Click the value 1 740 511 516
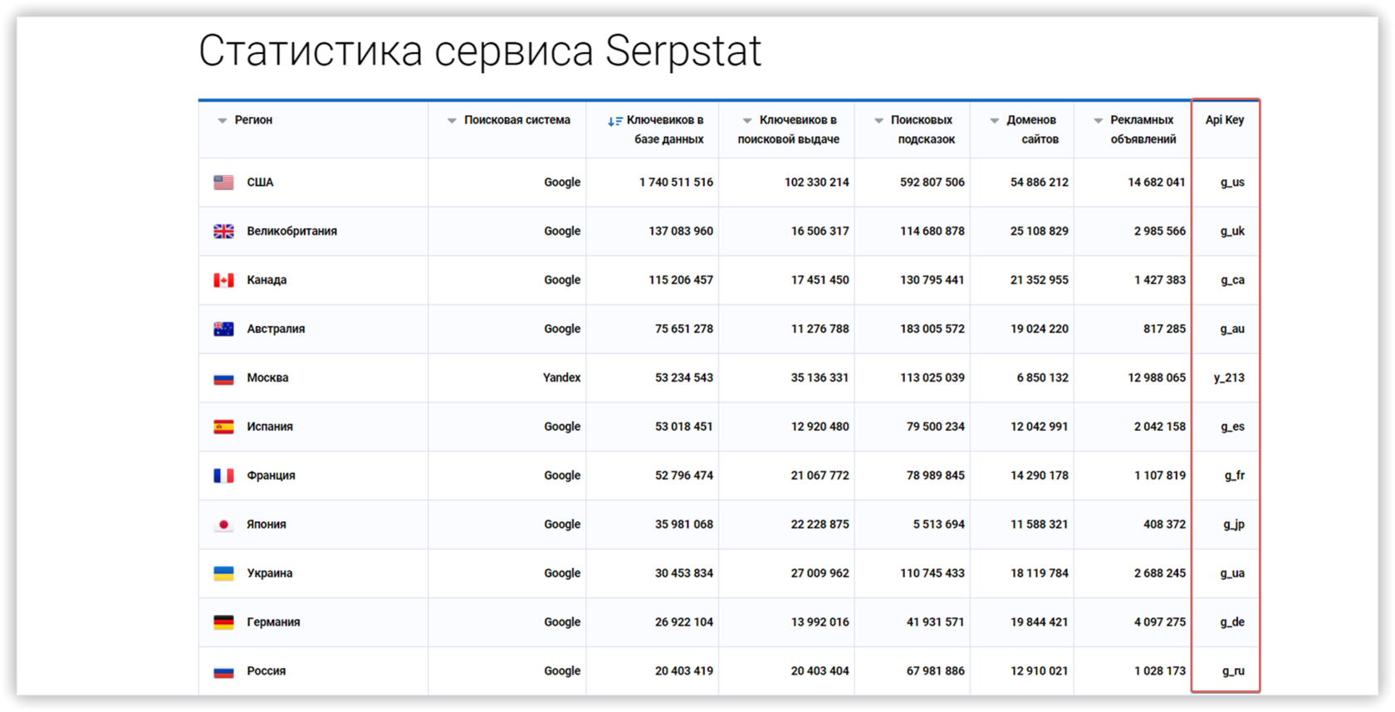 click(x=676, y=183)
